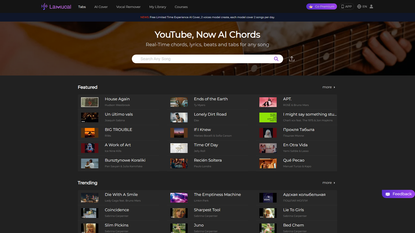Open House Again thumbnail

pos(90,102)
